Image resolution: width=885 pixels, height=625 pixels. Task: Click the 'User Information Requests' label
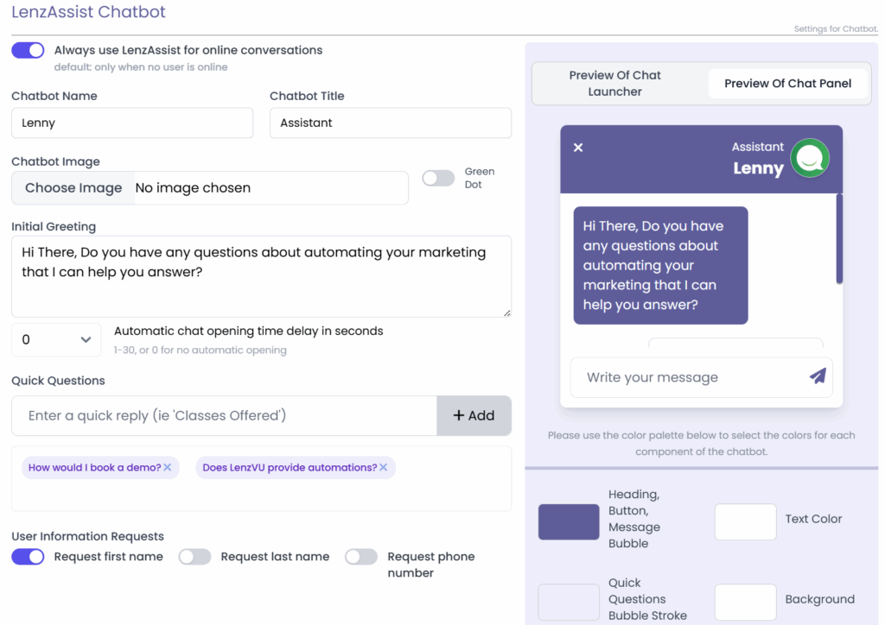[x=87, y=536]
